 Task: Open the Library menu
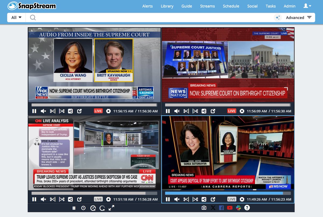pos(167,6)
